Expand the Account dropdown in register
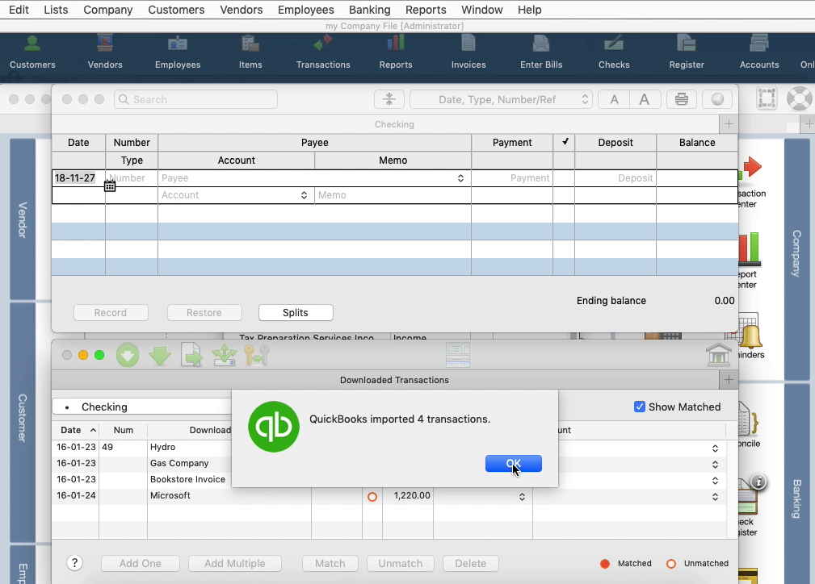 [x=304, y=195]
